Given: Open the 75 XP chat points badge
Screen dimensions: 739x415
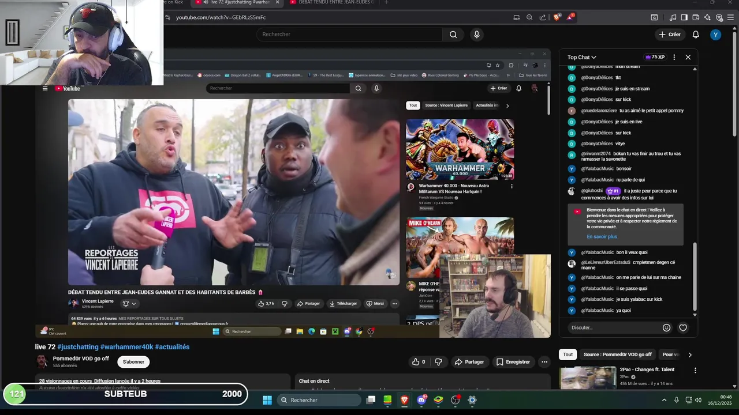Looking at the screenshot, I should 654,57.
